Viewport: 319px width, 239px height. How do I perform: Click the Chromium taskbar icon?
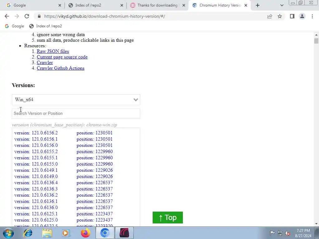click(x=105, y=233)
